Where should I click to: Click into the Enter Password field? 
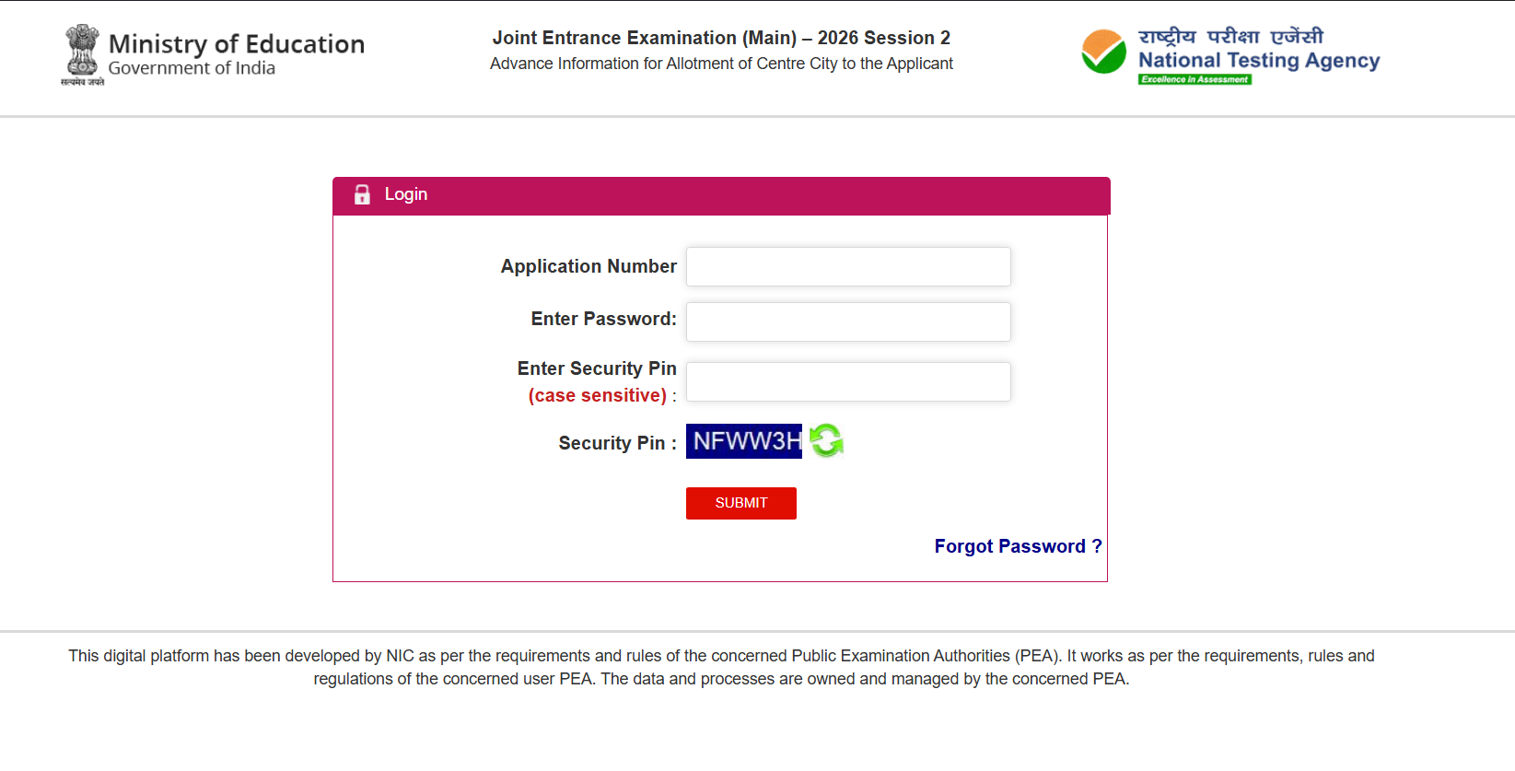click(x=847, y=321)
